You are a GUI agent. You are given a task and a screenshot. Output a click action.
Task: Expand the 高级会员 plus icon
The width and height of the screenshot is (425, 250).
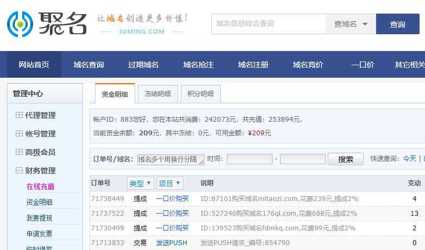[19, 152]
